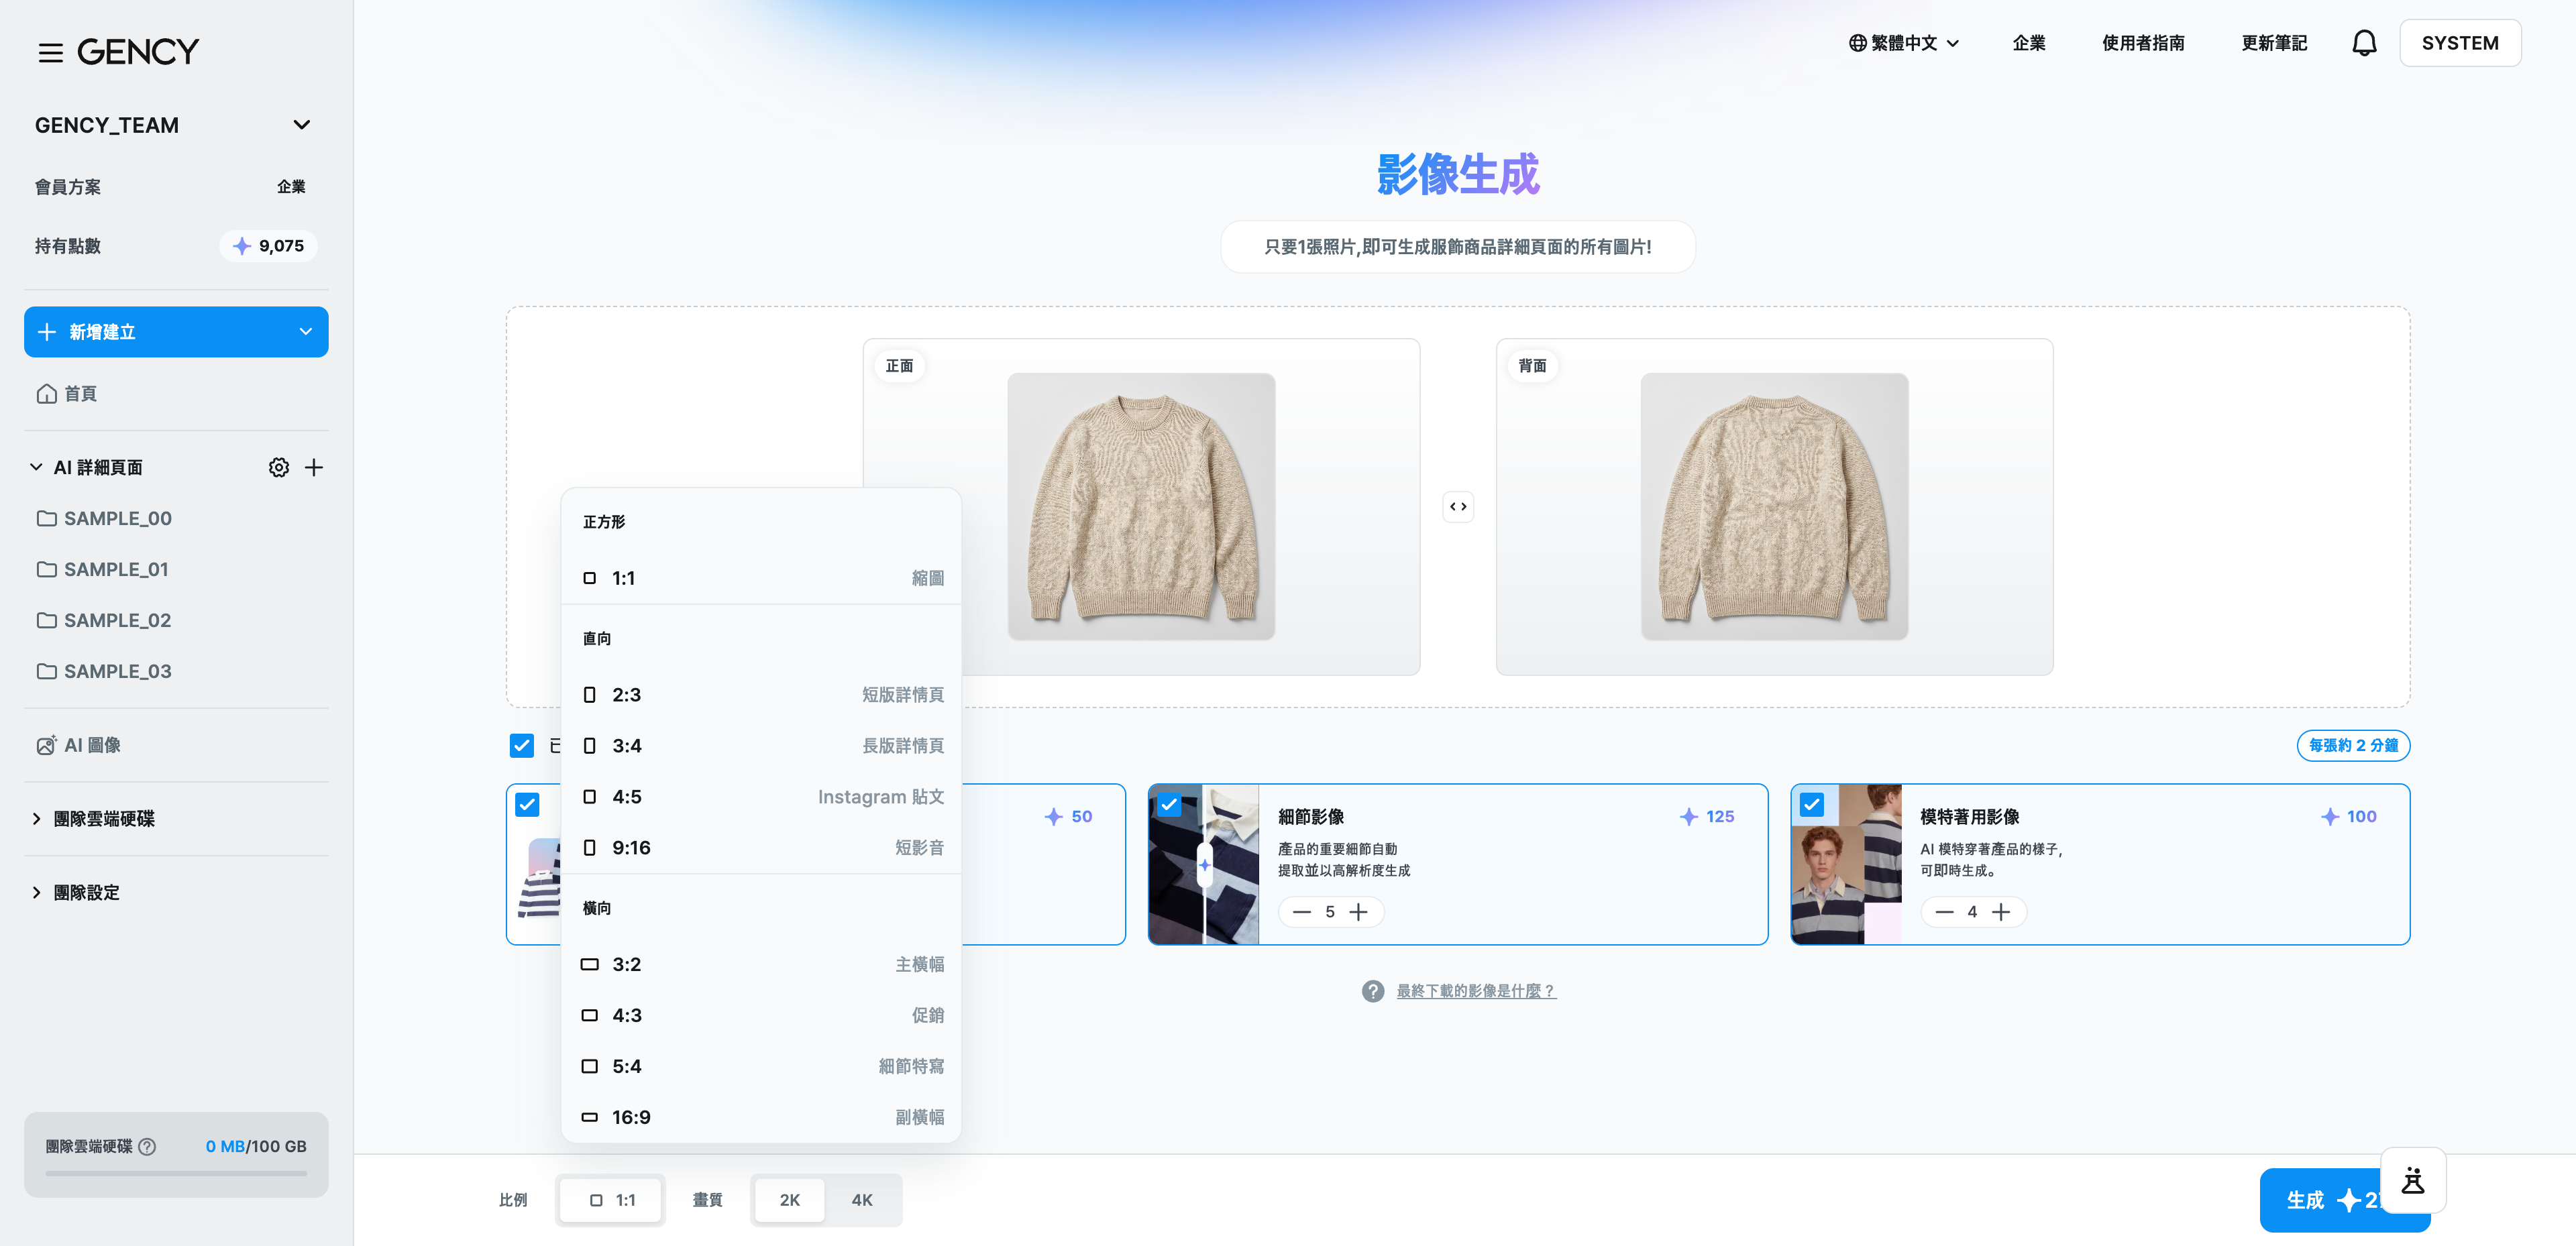Viewport: 2576px width, 1246px height.
Task: Uncheck the 細節影像 card checkbox
Action: [x=1169, y=804]
